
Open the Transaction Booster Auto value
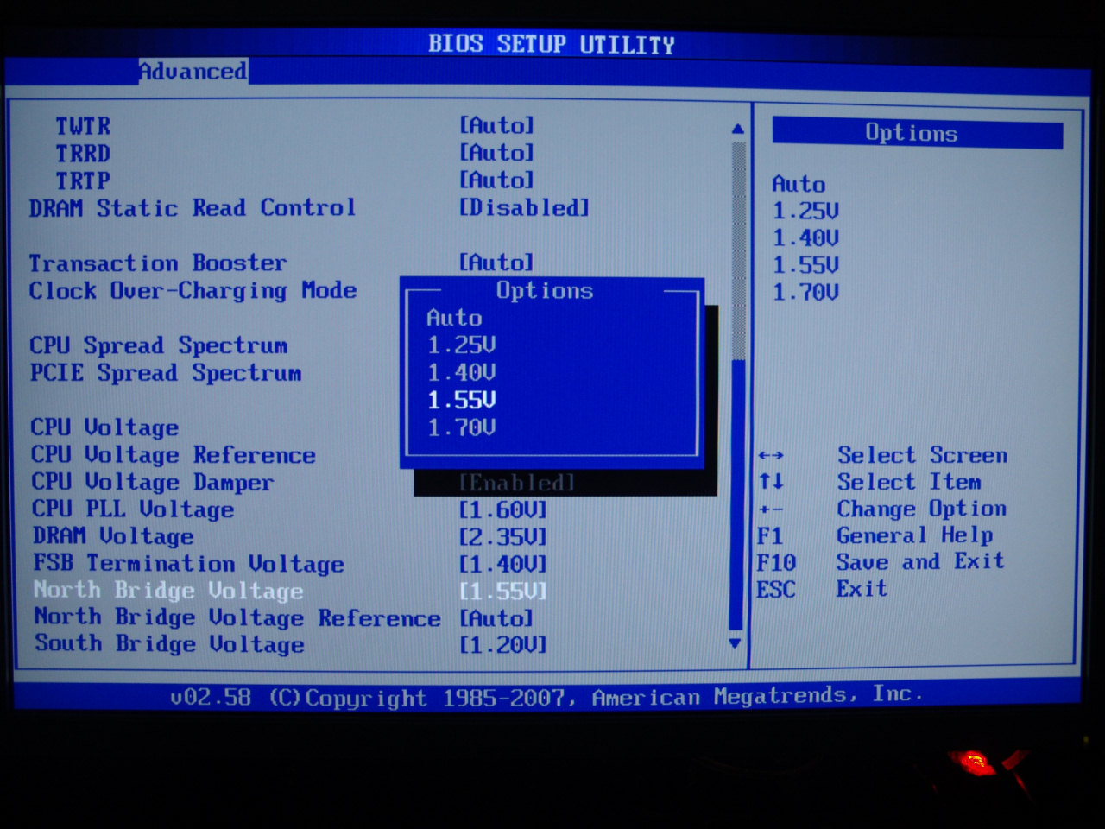(x=496, y=263)
